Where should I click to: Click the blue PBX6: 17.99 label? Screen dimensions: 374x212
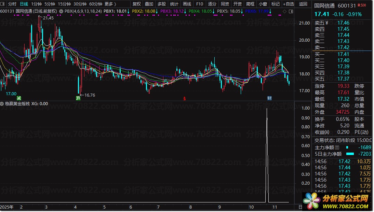(x=257, y=11)
